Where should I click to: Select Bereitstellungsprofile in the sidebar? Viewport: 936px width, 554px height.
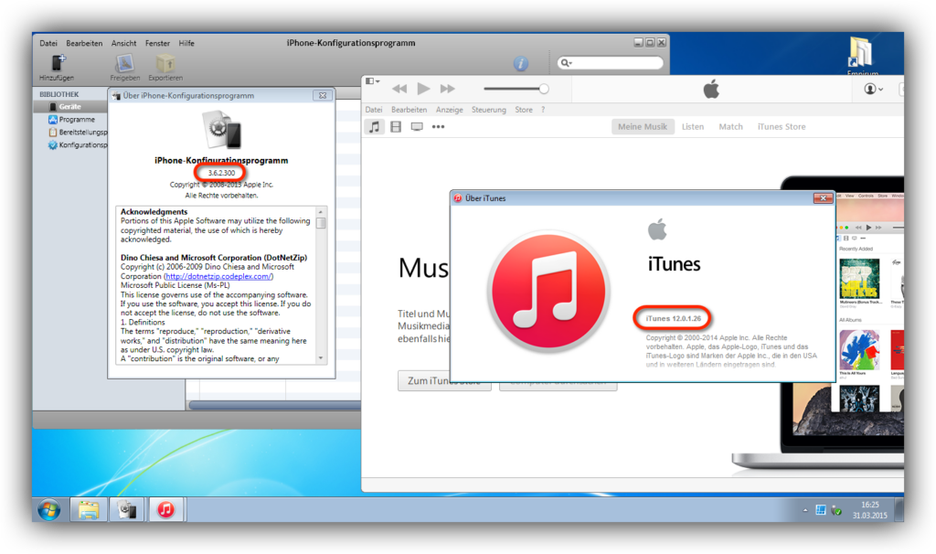pyautogui.click(x=78, y=132)
